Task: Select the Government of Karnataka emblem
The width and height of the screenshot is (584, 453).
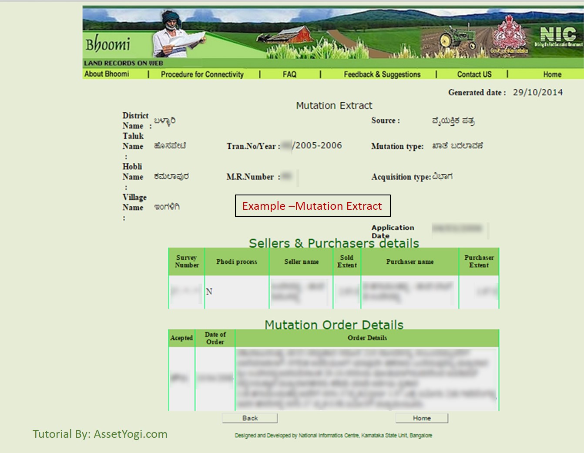Action: pyautogui.click(x=510, y=33)
